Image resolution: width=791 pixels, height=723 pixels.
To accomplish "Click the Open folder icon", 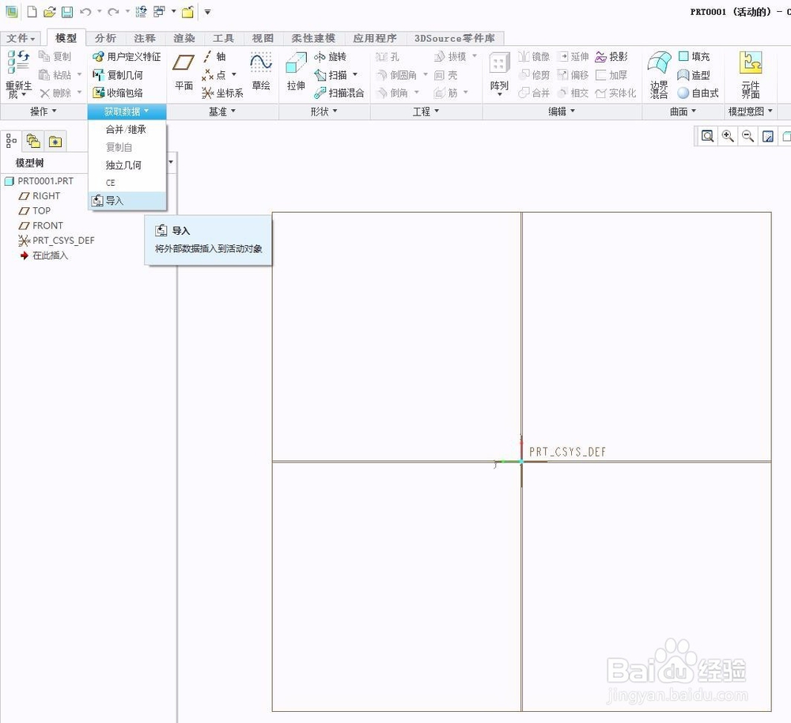I will [x=49, y=12].
